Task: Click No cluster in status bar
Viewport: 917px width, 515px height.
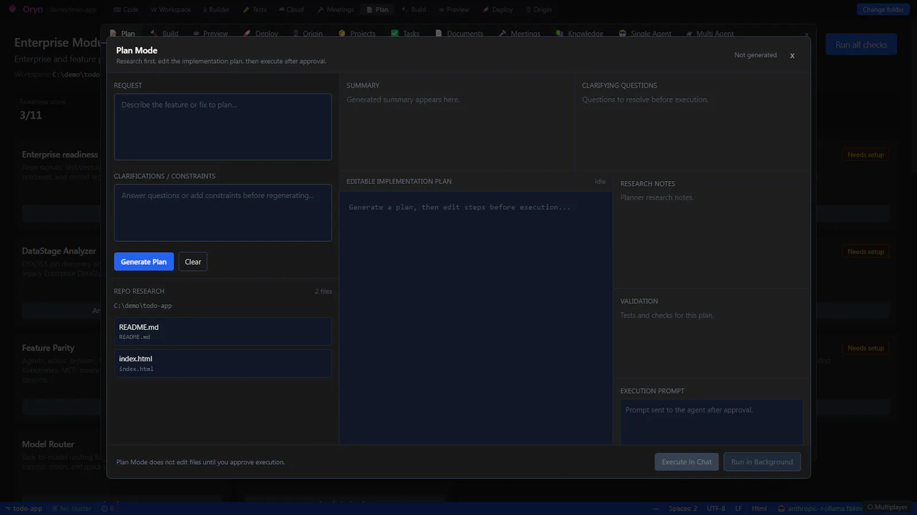Action: click(72, 508)
